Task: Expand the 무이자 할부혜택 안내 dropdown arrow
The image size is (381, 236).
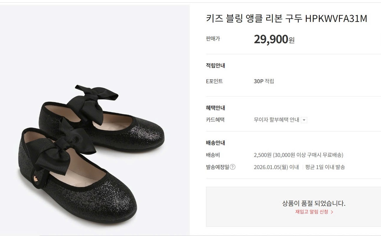Action: point(304,120)
